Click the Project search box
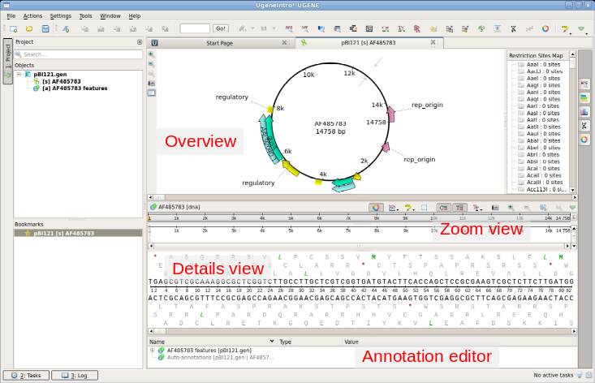This screenshot has width=595, height=383. click(79, 54)
